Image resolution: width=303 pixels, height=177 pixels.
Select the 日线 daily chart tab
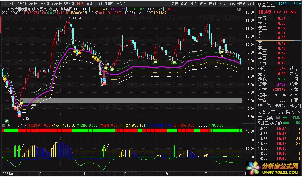pos(80,4)
